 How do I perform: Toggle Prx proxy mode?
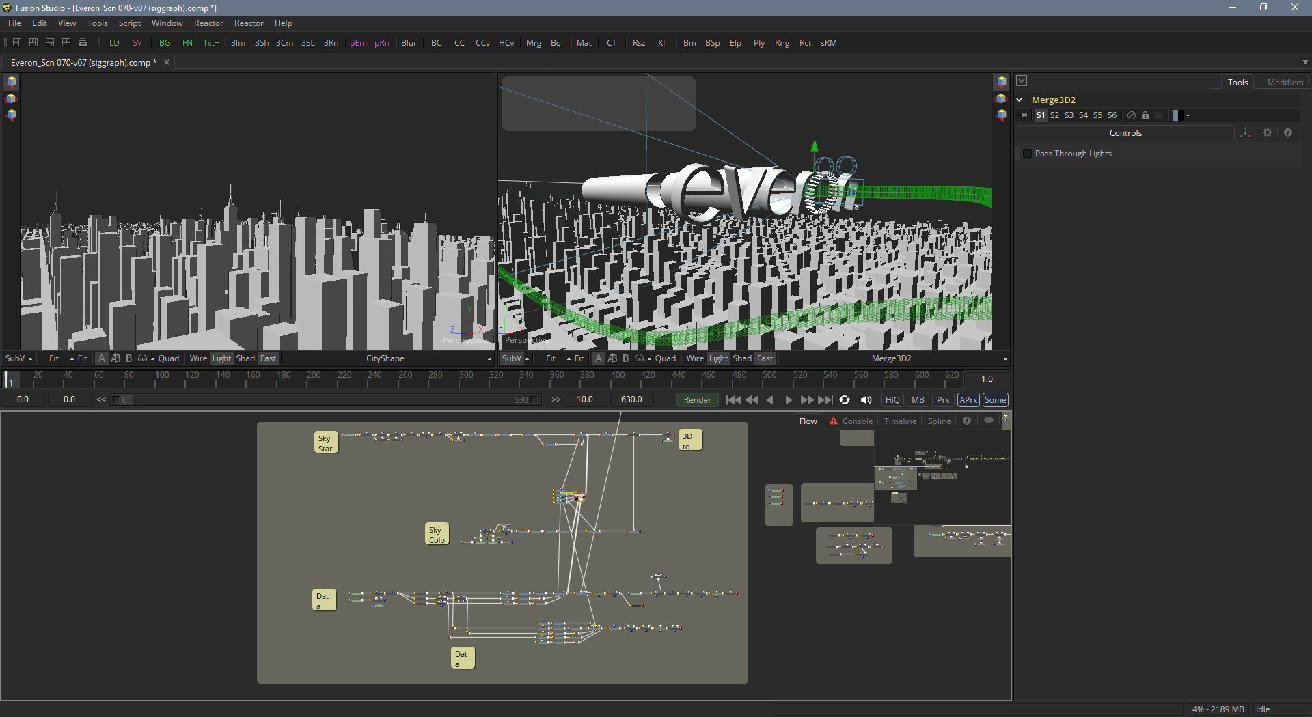pyautogui.click(x=943, y=400)
